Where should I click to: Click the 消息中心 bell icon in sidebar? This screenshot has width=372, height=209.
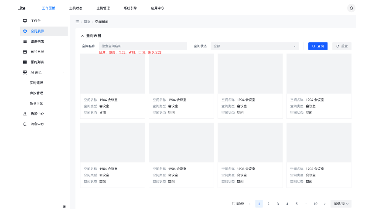tap(25, 124)
